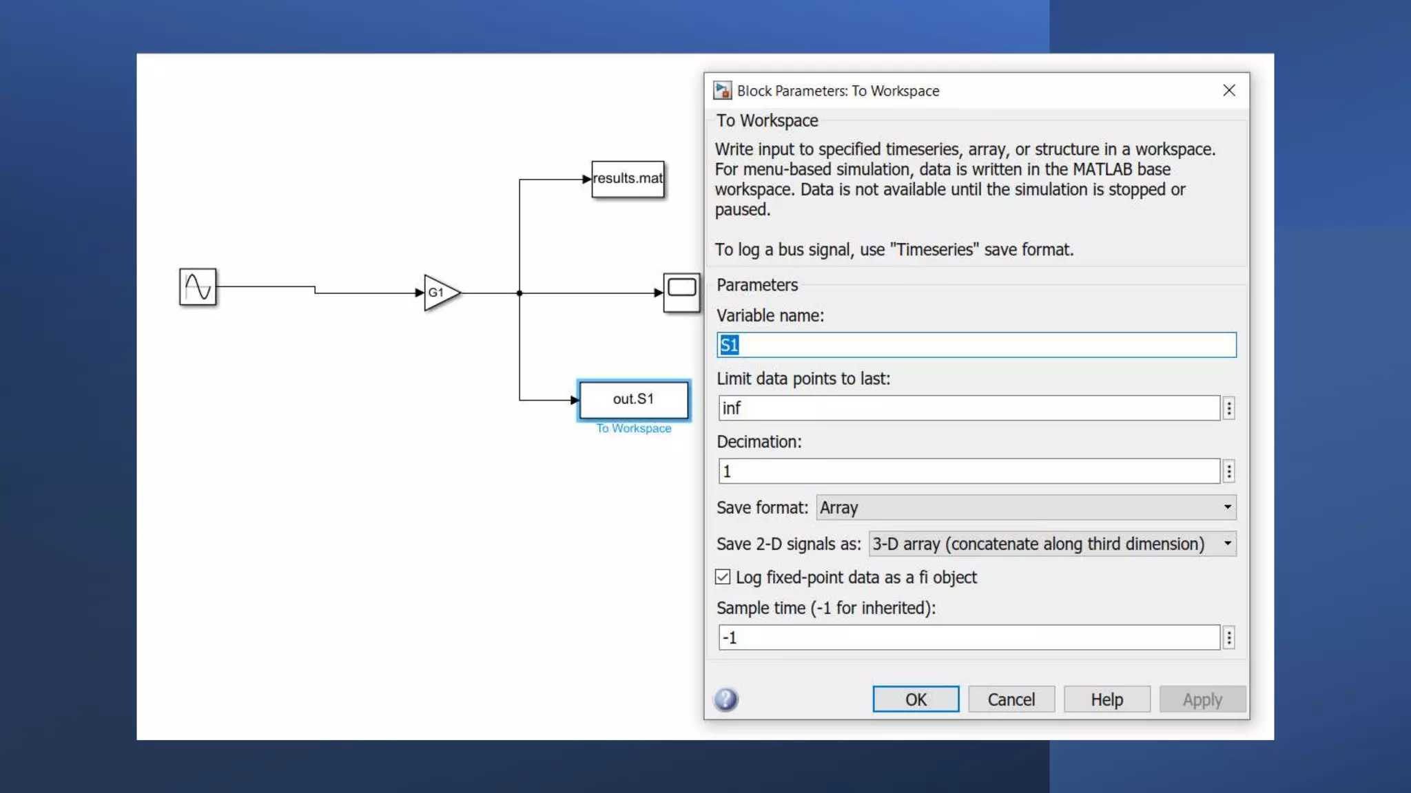
Task: Select the out.S1 To Workspace block
Action: click(x=633, y=399)
